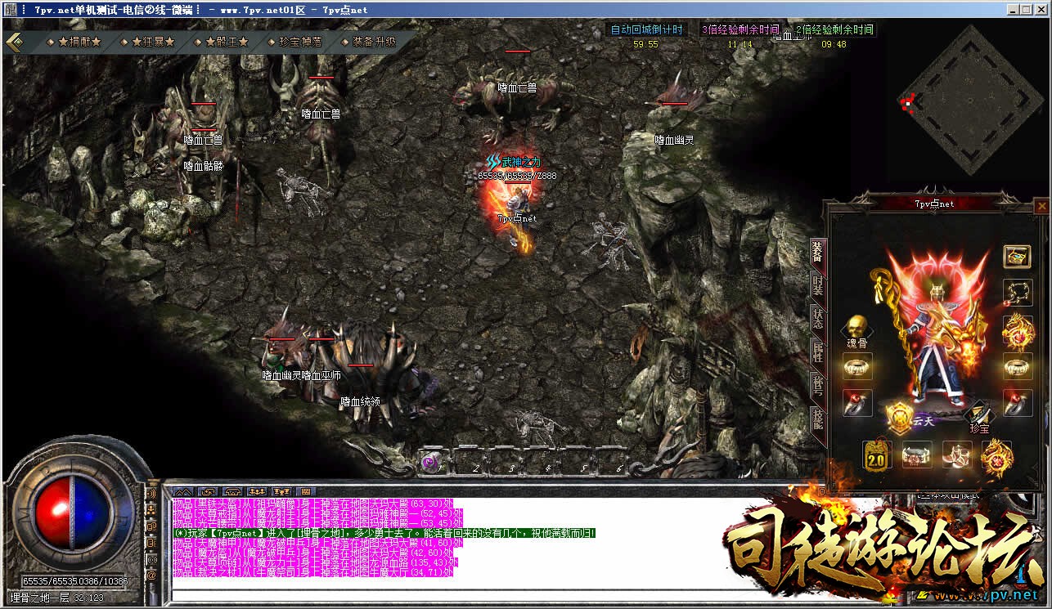Switch to the 装备 tab
The width and height of the screenshot is (1052, 609).
tap(817, 253)
